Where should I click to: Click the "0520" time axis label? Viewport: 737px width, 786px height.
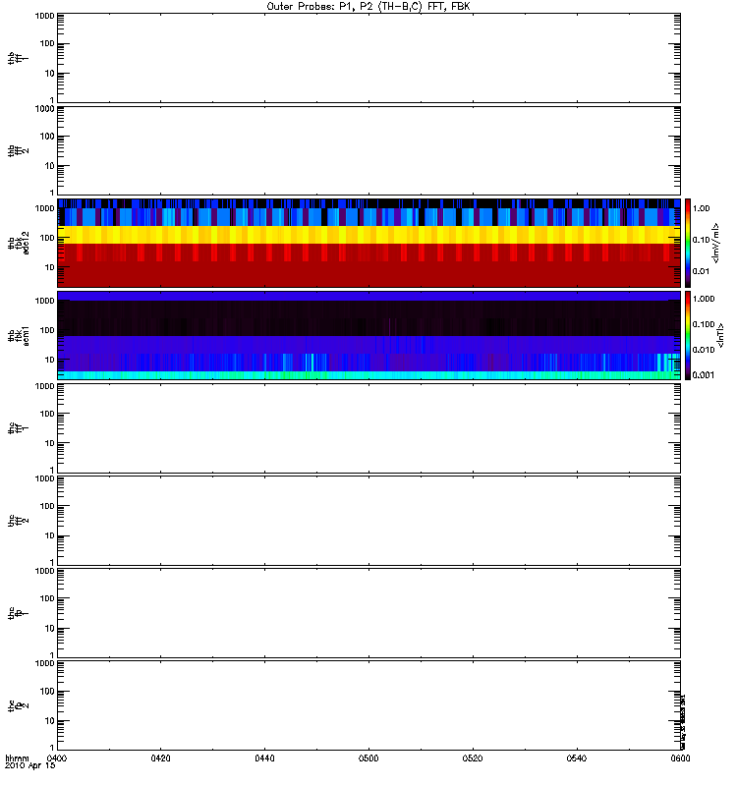tap(473, 758)
